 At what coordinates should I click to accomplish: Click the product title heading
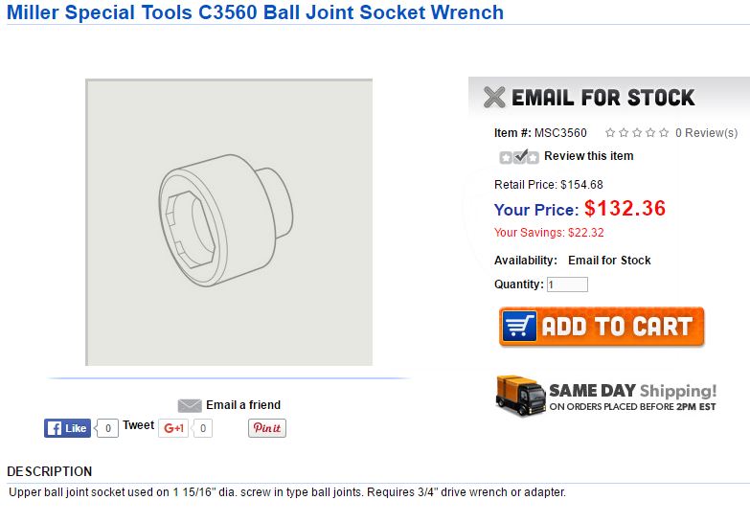tap(255, 12)
